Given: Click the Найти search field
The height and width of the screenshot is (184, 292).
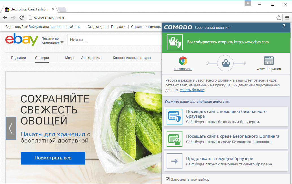Looking at the screenshot, I should 115,40.
